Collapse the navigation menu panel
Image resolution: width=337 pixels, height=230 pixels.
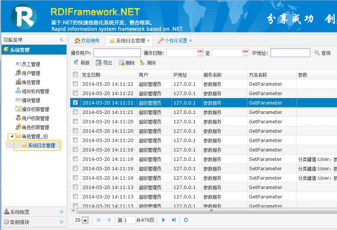pos(62,39)
